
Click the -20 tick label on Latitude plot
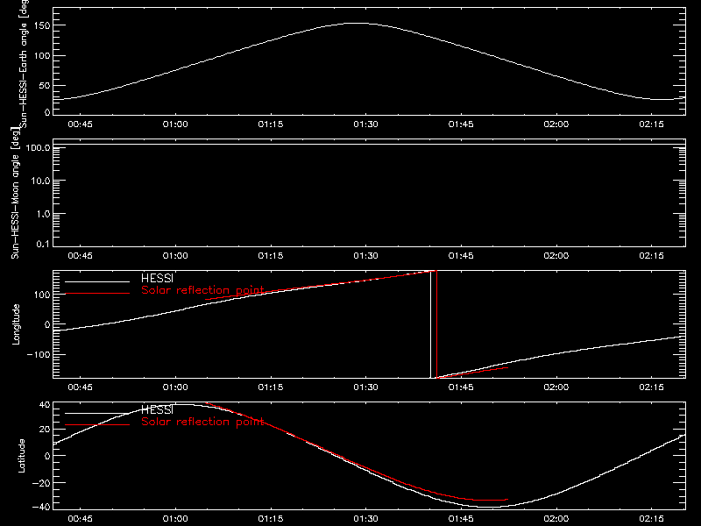pyautogui.click(x=41, y=483)
